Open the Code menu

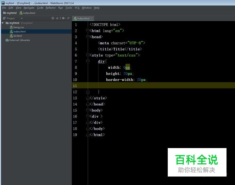pyautogui.click(x=40, y=8)
